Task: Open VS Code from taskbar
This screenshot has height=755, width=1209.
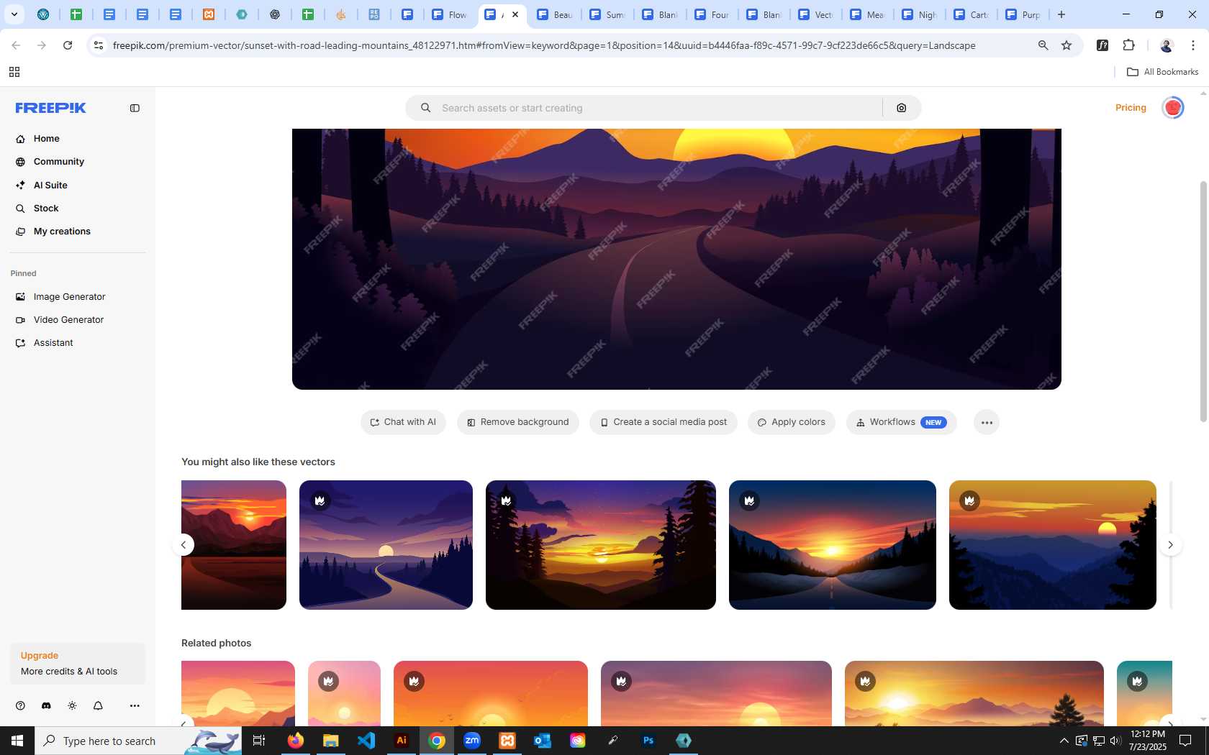Action: click(366, 741)
